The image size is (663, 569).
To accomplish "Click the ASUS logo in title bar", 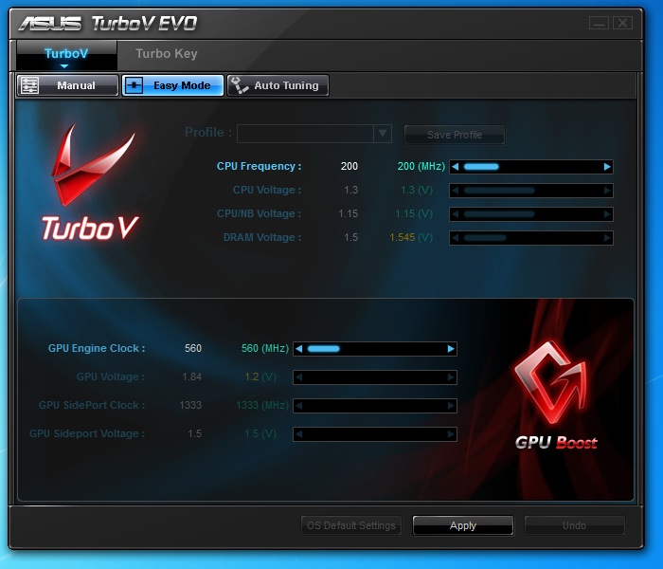I will (49, 24).
